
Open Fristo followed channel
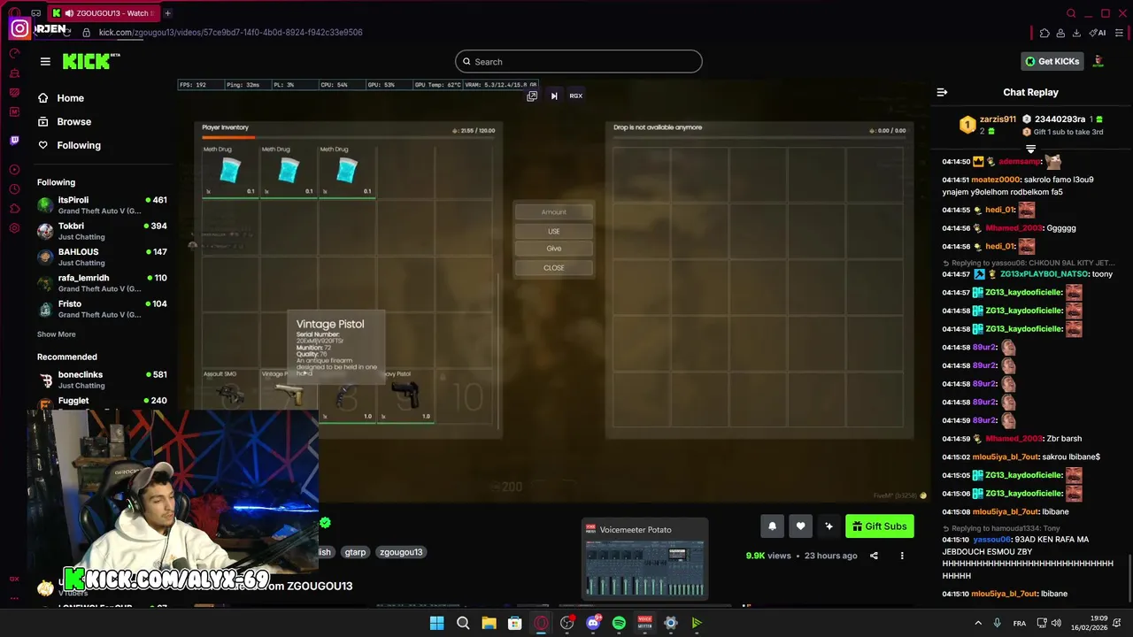102,309
